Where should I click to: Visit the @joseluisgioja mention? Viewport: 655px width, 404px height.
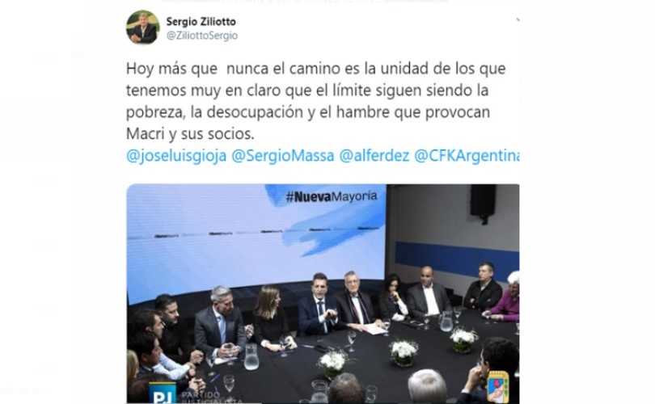pyautogui.click(x=176, y=156)
